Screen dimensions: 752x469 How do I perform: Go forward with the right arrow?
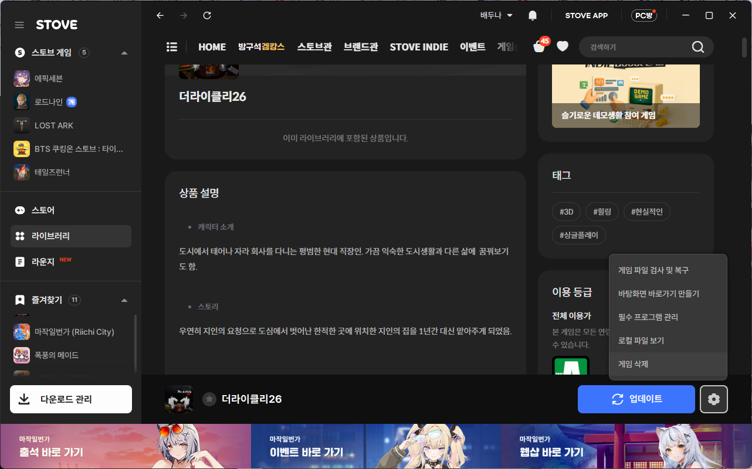tap(184, 16)
